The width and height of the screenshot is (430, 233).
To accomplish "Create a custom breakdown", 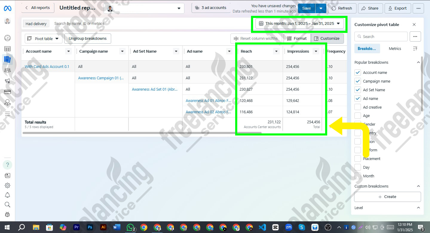I will [x=387, y=197].
